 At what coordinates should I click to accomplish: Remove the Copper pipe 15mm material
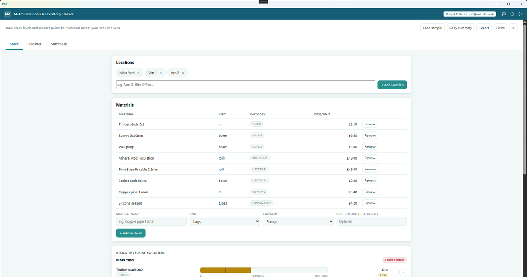pos(370,192)
